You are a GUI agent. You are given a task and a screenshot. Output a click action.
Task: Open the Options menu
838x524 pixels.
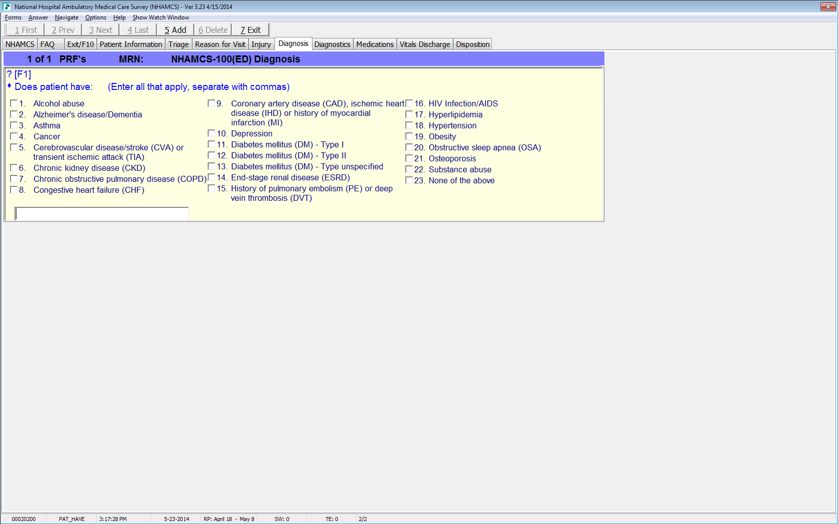[x=95, y=17]
